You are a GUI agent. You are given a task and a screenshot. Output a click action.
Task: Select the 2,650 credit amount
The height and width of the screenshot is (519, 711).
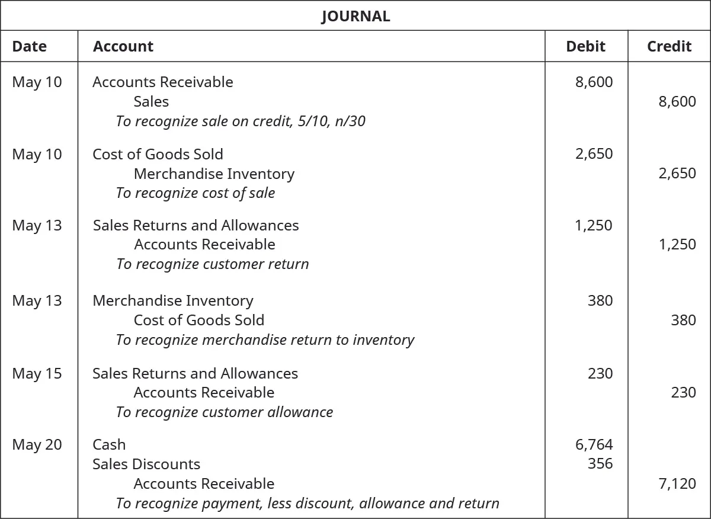click(x=677, y=174)
